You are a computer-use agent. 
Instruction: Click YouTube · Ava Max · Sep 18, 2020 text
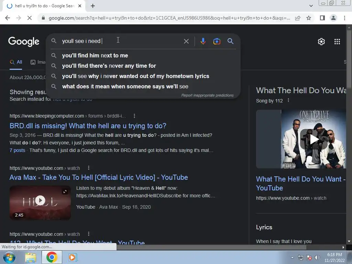(113, 207)
